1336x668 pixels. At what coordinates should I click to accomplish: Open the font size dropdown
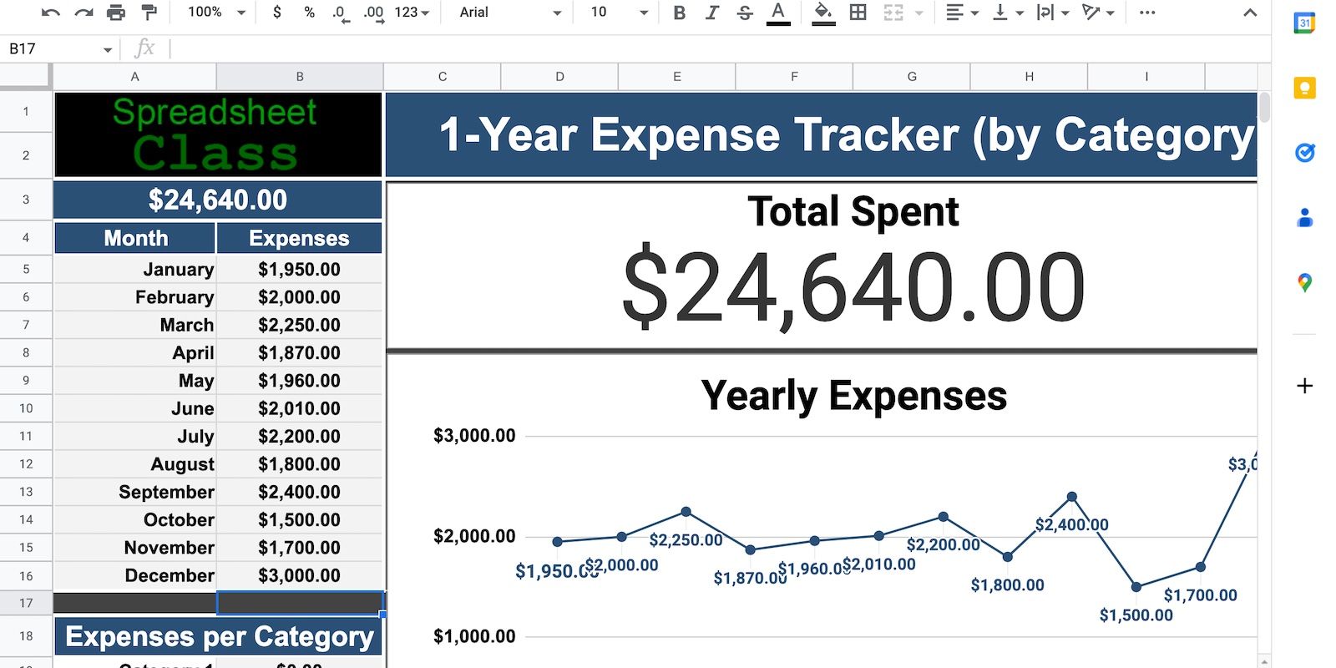619,13
